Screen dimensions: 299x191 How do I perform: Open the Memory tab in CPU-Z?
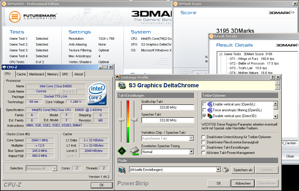click(53, 74)
